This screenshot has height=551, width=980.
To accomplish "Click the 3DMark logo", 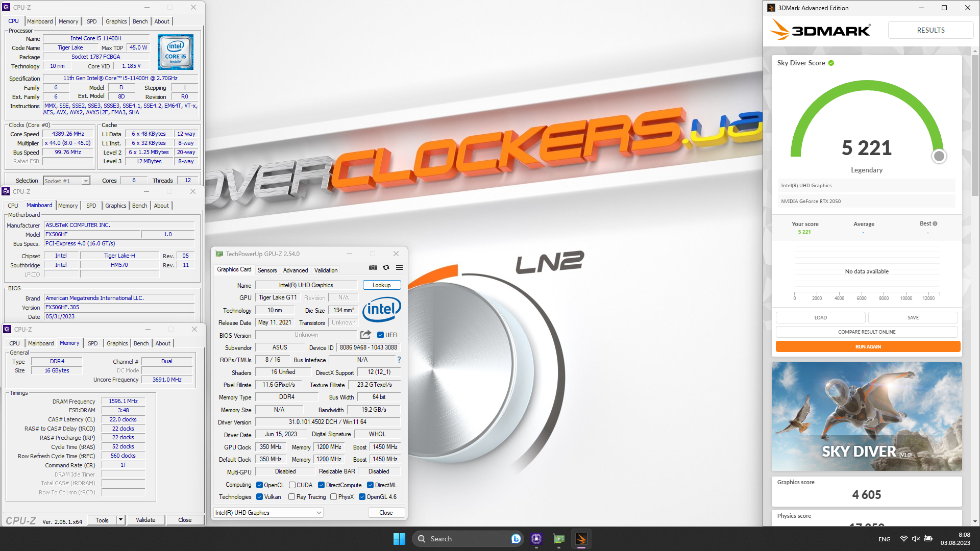I will point(820,30).
